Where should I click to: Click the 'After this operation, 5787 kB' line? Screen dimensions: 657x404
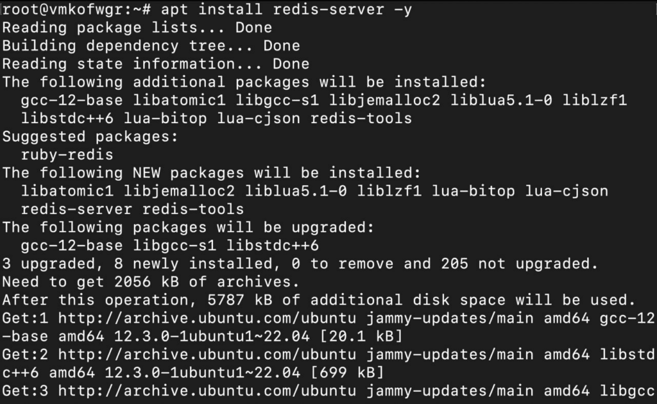point(319,299)
